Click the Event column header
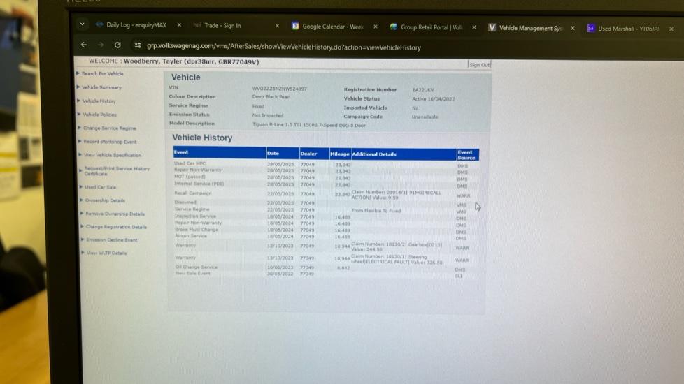 tap(220, 152)
